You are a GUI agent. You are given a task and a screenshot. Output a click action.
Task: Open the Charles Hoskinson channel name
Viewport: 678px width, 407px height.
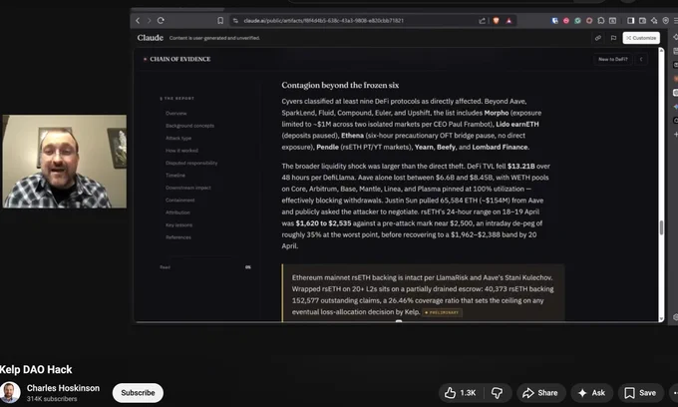point(63,388)
